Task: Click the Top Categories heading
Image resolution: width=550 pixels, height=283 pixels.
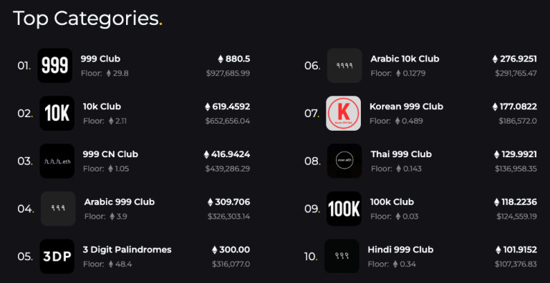Action: click(x=87, y=19)
